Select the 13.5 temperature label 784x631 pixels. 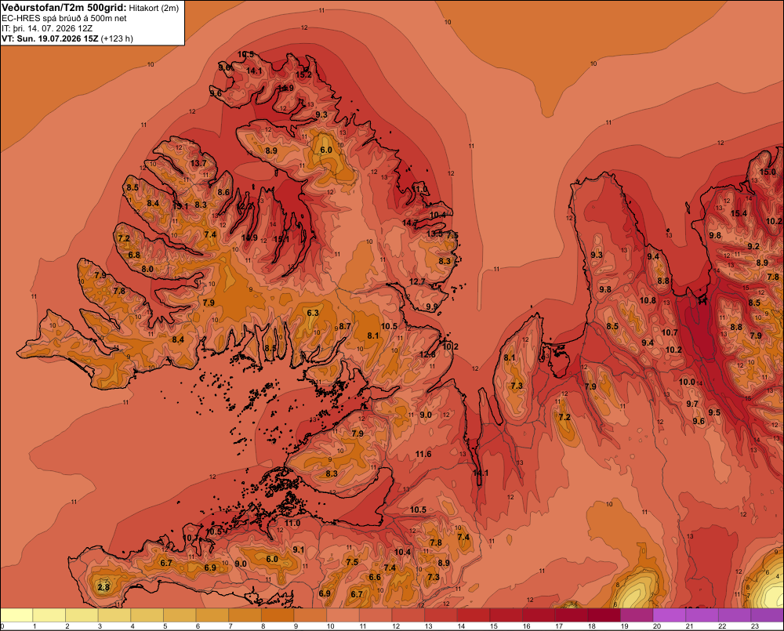(434, 234)
